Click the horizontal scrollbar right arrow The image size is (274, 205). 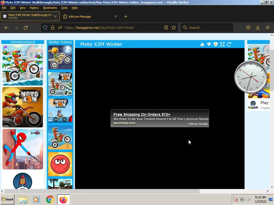[268, 191]
